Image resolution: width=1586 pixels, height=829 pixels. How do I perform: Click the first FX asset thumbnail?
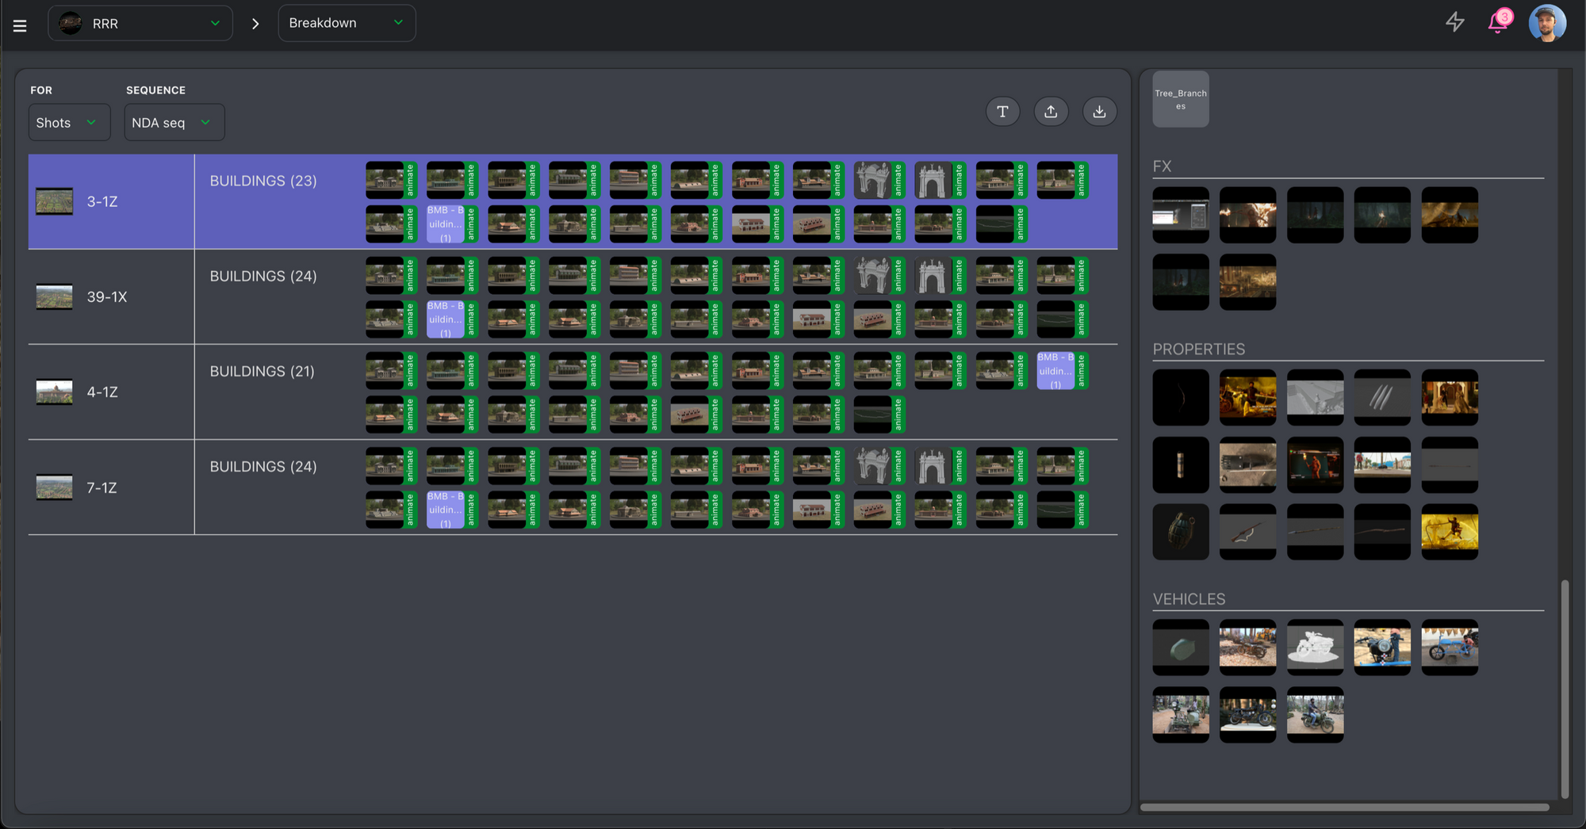pos(1180,215)
